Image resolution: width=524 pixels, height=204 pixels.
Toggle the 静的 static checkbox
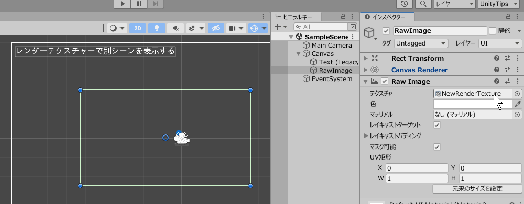492,31
